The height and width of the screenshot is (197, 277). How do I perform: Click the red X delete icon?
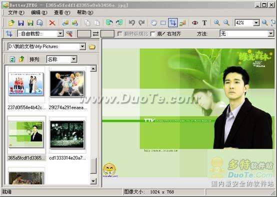(x=52, y=23)
